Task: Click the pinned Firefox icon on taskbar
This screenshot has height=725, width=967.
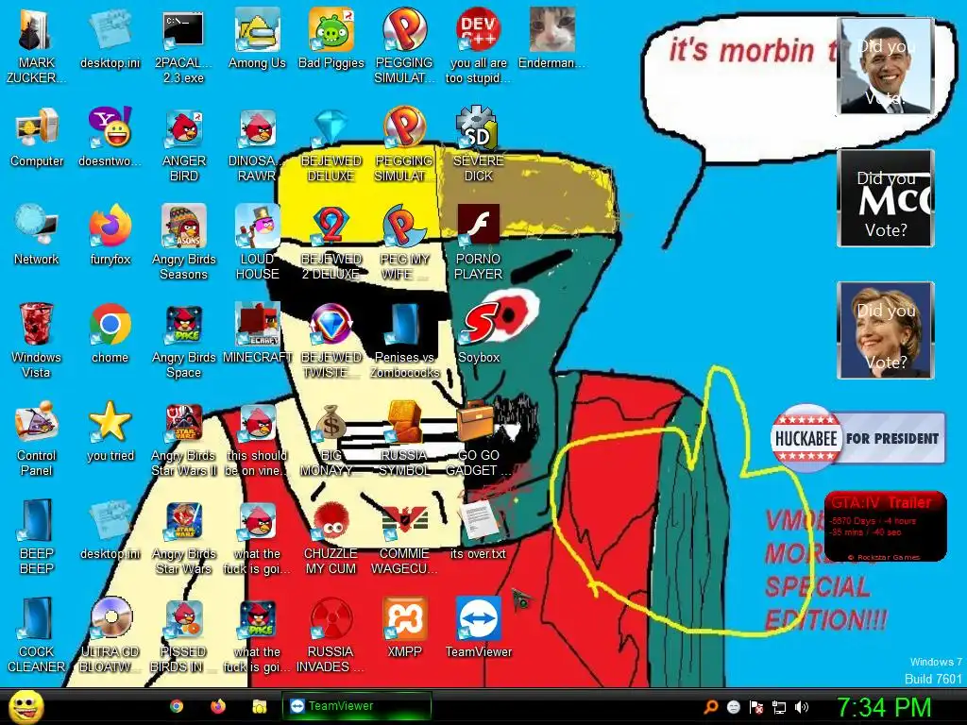Action: pos(218,706)
